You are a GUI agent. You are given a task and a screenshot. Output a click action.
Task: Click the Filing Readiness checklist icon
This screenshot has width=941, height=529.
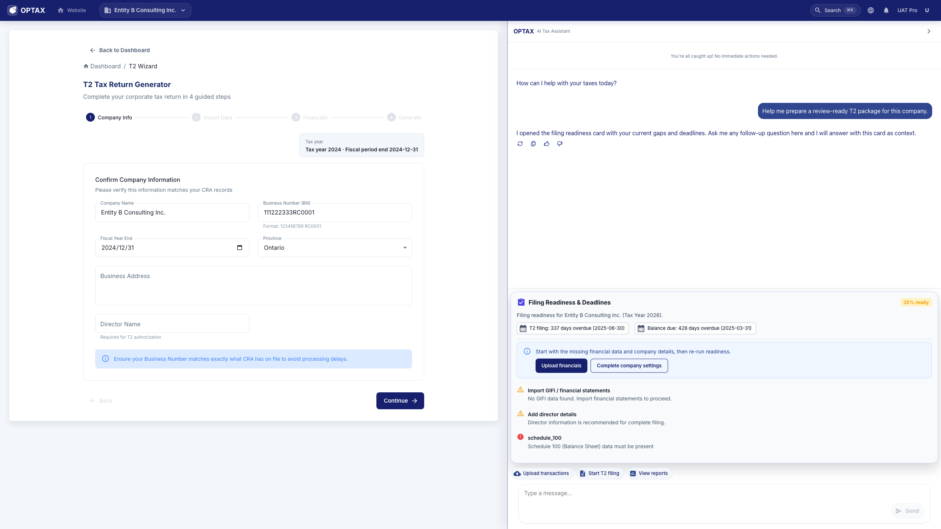(x=521, y=302)
